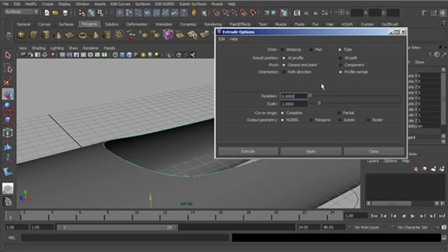Choose the Paint selection tool
Viewport: 448px width, 252px height.
(8, 81)
